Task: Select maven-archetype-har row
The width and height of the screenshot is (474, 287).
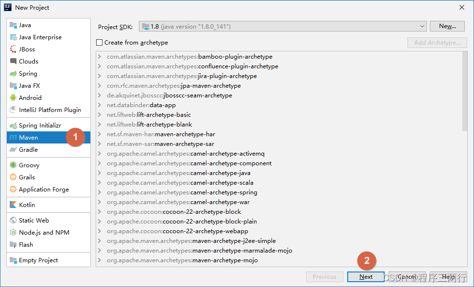Action: click(279, 134)
